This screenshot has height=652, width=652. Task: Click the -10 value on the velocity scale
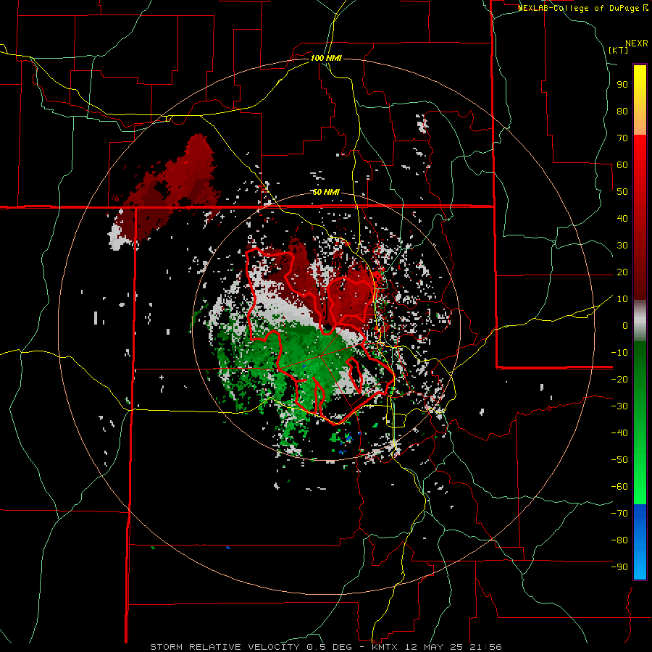619,353
